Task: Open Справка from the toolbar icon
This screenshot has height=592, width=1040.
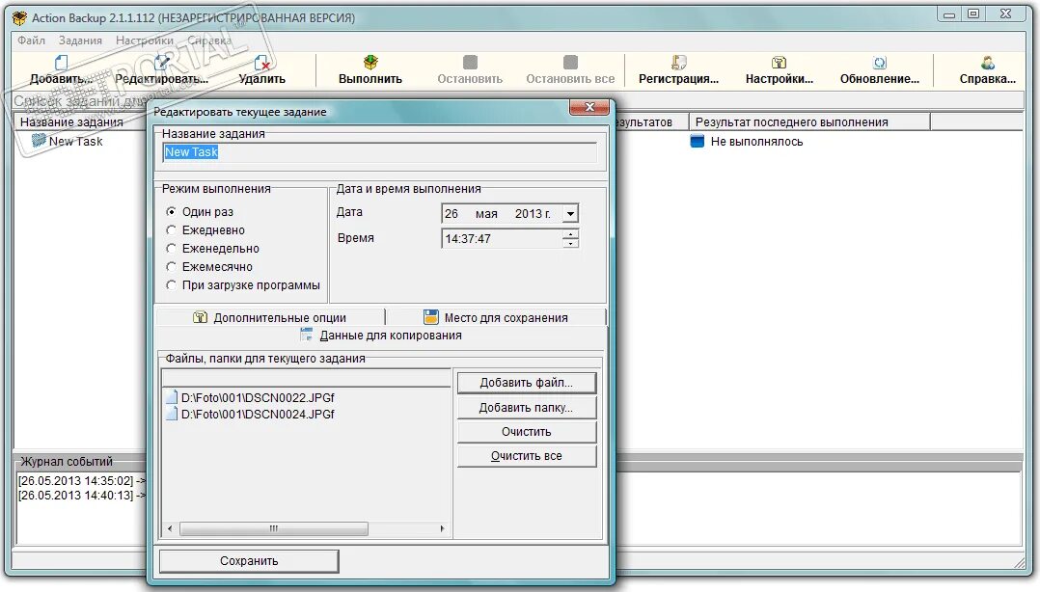Action: 988,63
